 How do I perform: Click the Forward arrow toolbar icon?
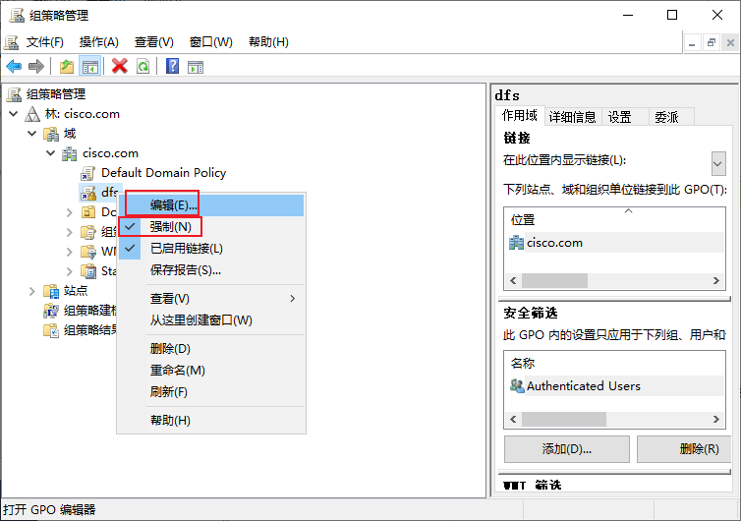36,66
